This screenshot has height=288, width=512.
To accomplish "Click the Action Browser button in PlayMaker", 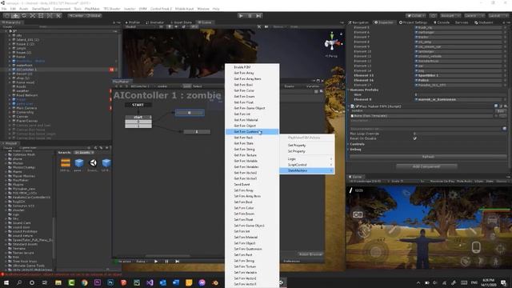I will (310, 254).
